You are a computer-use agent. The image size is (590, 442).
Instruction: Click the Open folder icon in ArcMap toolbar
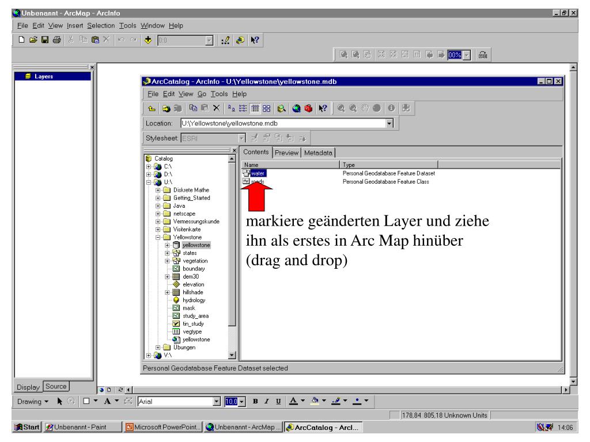coord(33,40)
